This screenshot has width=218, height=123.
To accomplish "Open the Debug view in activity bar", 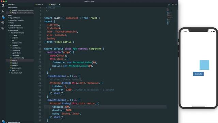I will (x=3, y=23).
